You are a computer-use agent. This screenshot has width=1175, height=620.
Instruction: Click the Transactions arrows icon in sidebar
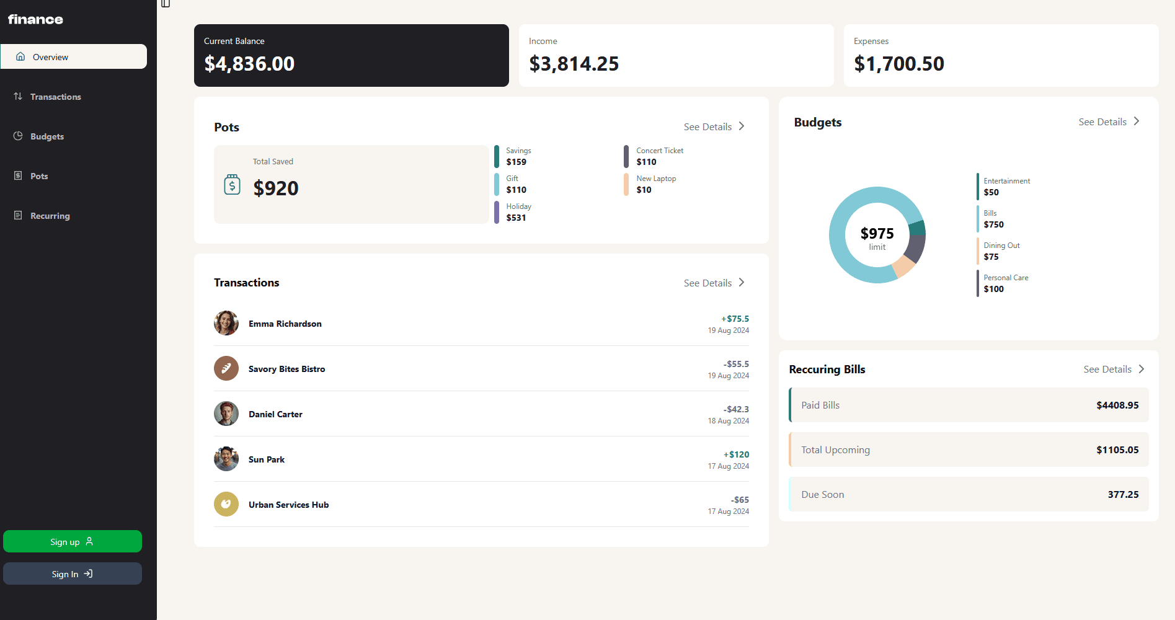click(x=18, y=96)
